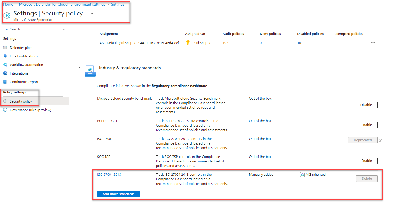The image size is (401, 203).
Task: Enable the PCI DSS 3.2.1 standard
Action: (x=366, y=125)
